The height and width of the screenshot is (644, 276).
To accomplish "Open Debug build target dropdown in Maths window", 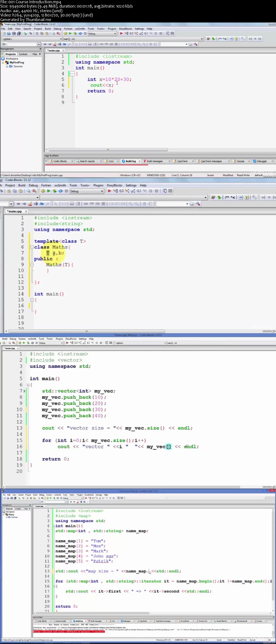I will tap(102, 191).
